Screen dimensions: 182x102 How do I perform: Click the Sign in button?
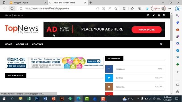(x=158, y=8)
